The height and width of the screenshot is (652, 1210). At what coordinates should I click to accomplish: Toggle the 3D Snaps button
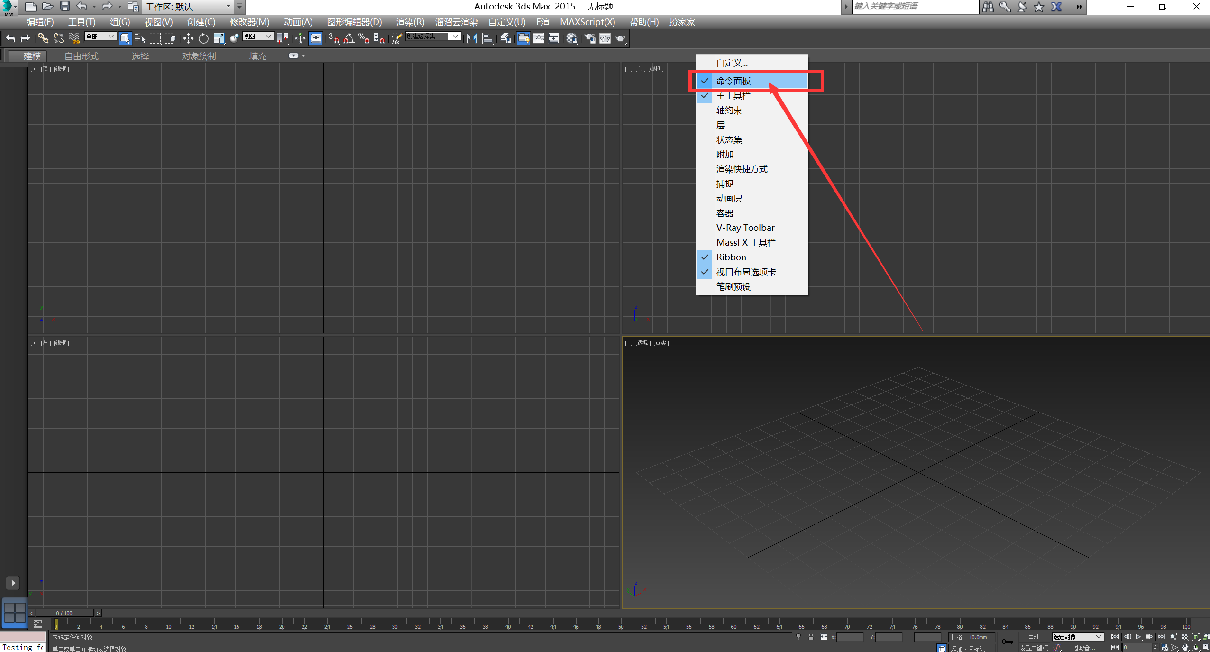pyautogui.click(x=333, y=38)
